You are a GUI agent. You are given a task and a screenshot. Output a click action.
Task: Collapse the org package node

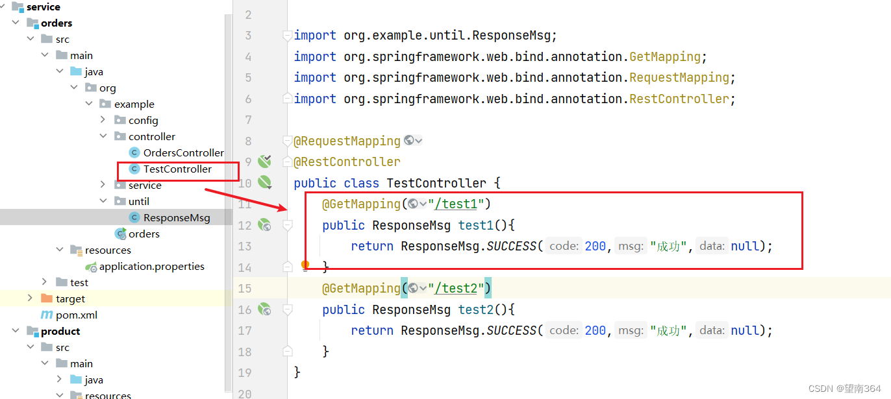click(x=75, y=88)
